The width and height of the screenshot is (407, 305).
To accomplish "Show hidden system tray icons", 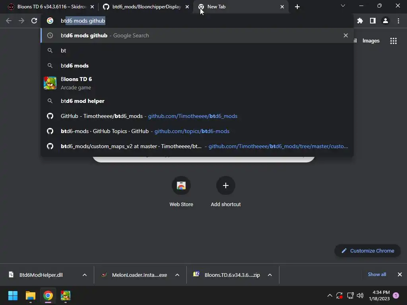I will coord(329,295).
